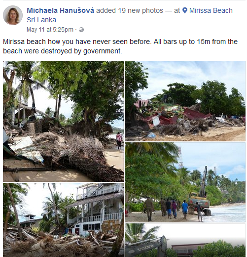Image resolution: width=247 pixels, height=257 pixels.
Task: Open the large thatched roof debris photo
Action: 63,121
